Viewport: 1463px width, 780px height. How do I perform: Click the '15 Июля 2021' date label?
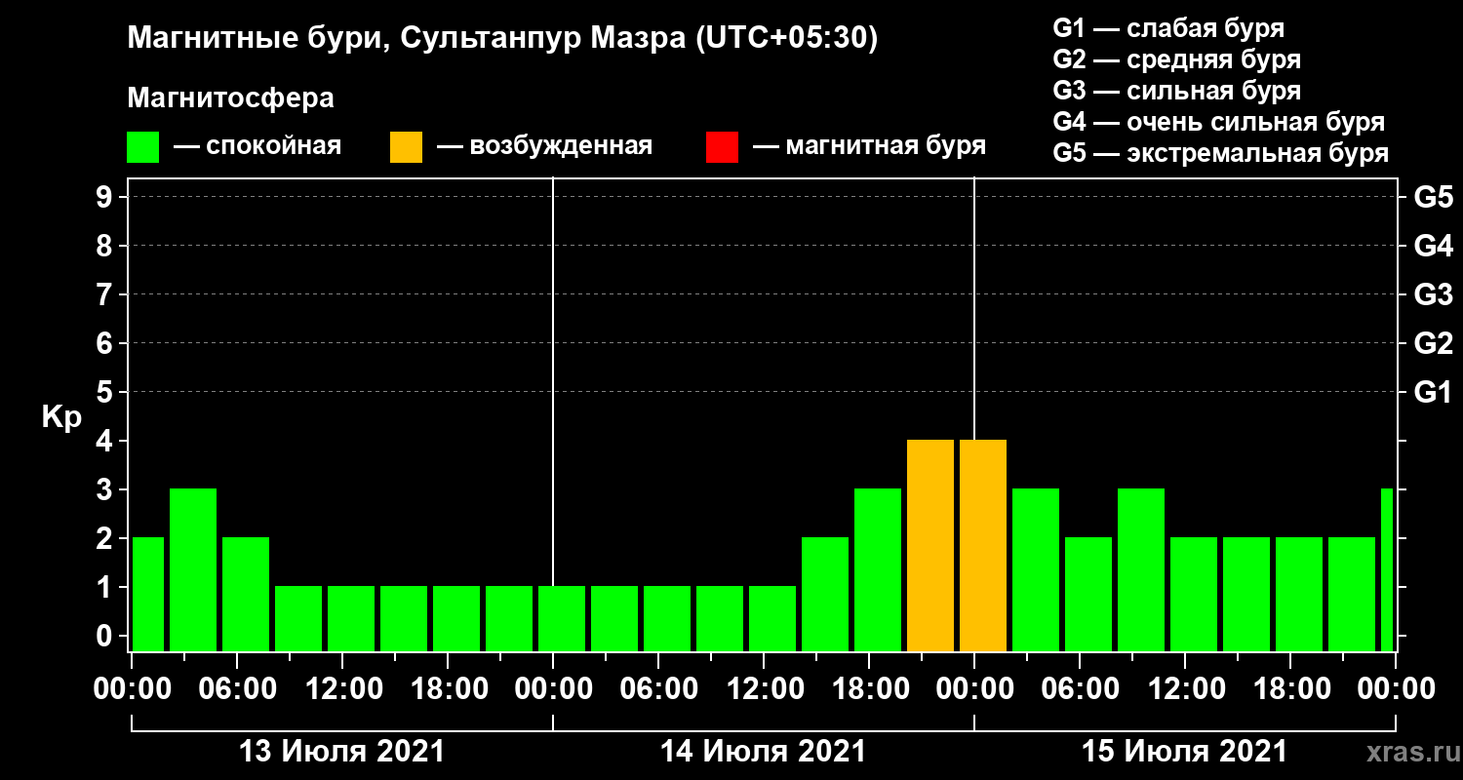tap(1184, 752)
